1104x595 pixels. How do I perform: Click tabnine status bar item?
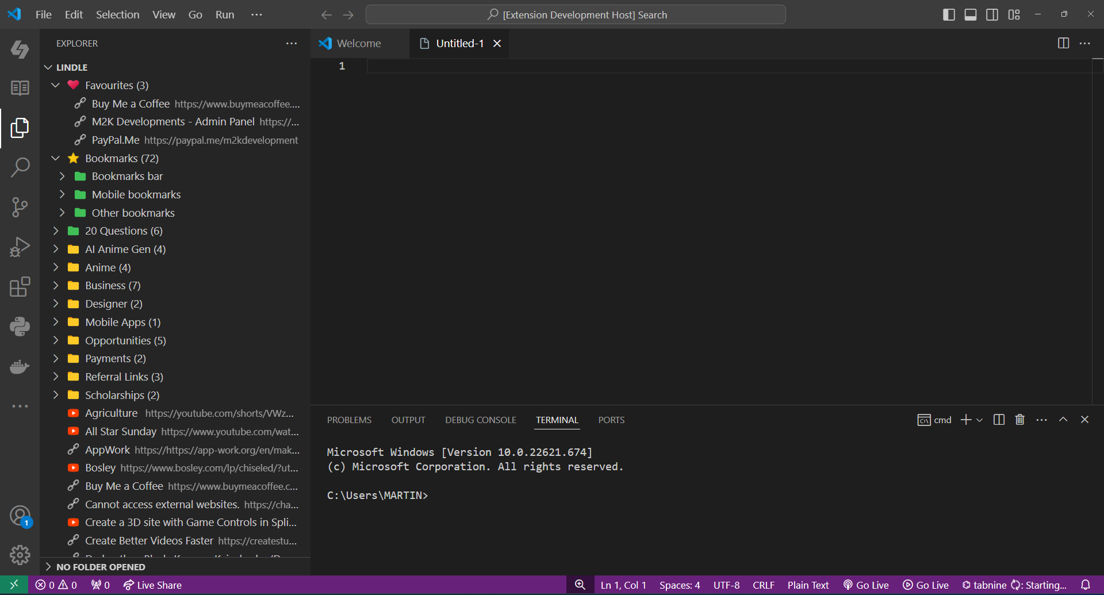tap(1014, 585)
